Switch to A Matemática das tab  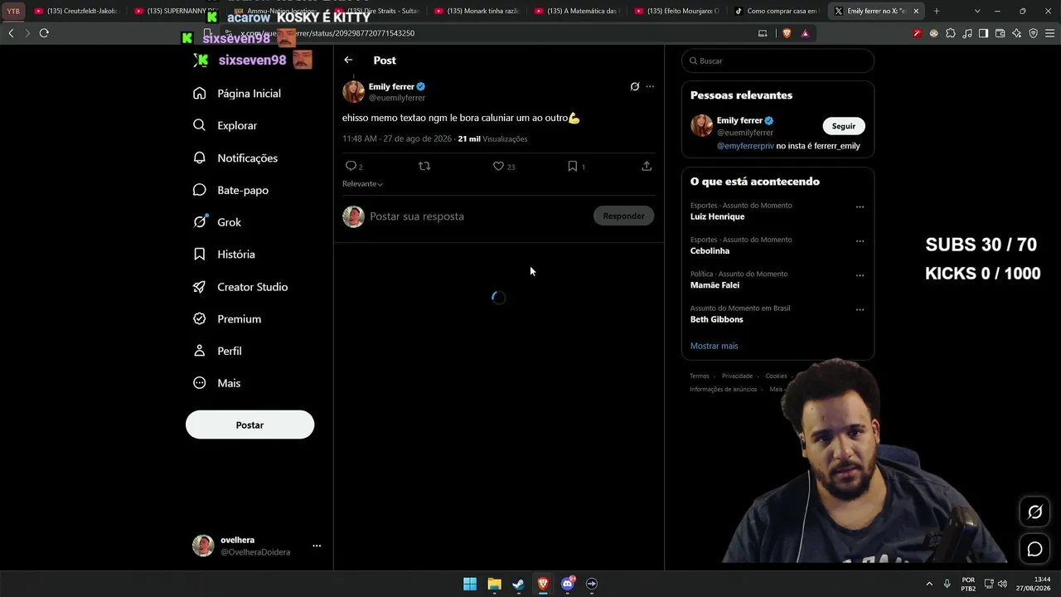(577, 11)
